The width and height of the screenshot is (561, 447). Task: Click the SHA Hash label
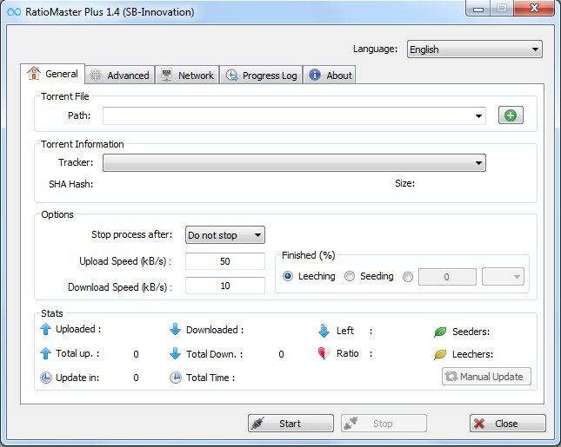point(70,184)
